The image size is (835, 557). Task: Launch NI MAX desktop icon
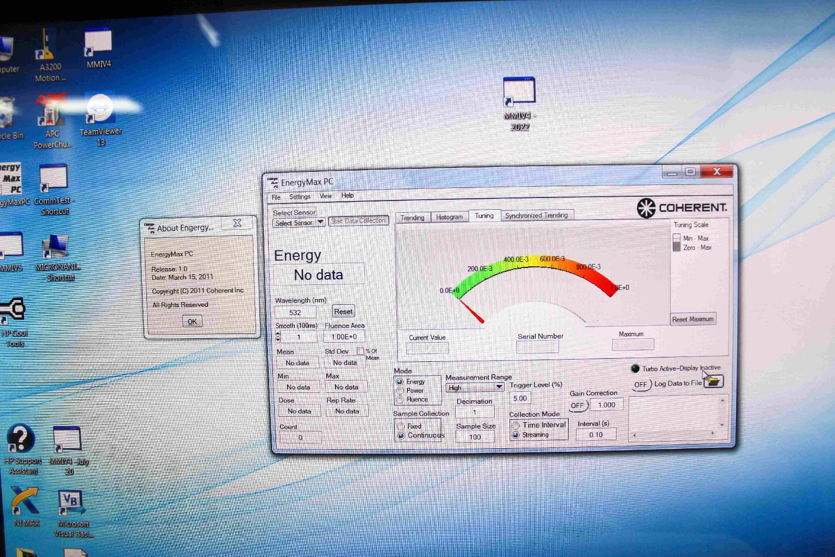coord(26,507)
